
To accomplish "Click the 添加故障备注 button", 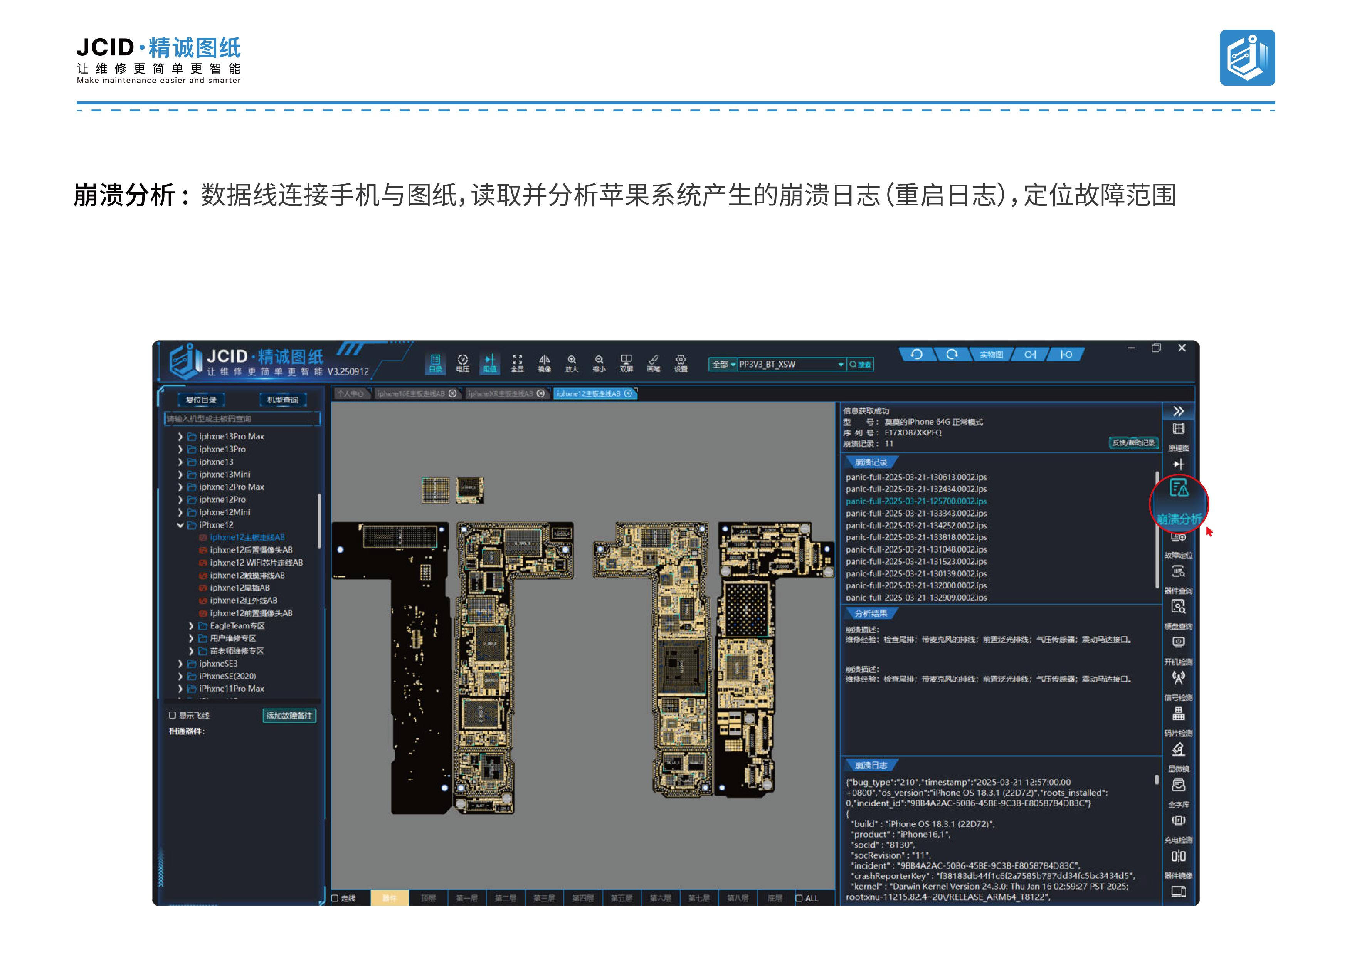I will (x=289, y=715).
